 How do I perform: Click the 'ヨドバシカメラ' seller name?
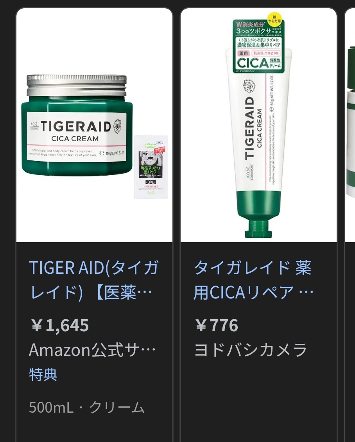(x=251, y=350)
